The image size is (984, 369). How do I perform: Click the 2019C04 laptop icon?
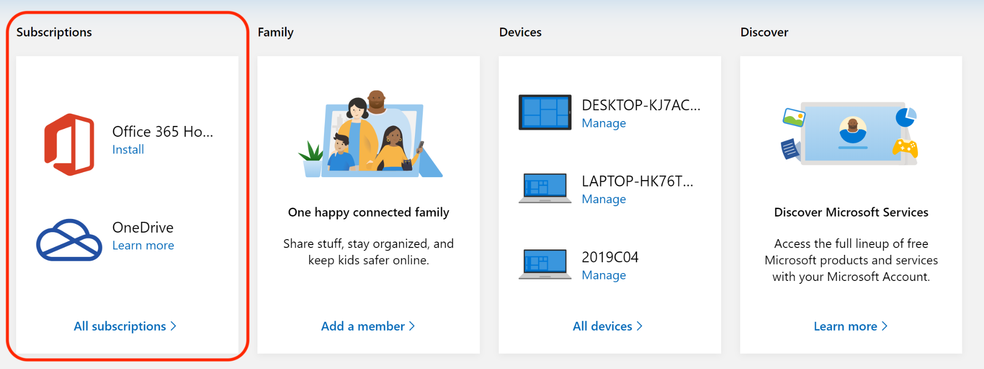pyautogui.click(x=545, y=264)
